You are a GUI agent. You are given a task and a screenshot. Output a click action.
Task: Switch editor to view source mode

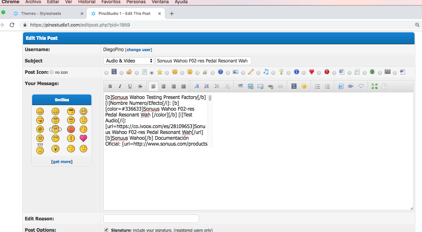(x=384, y=86)
